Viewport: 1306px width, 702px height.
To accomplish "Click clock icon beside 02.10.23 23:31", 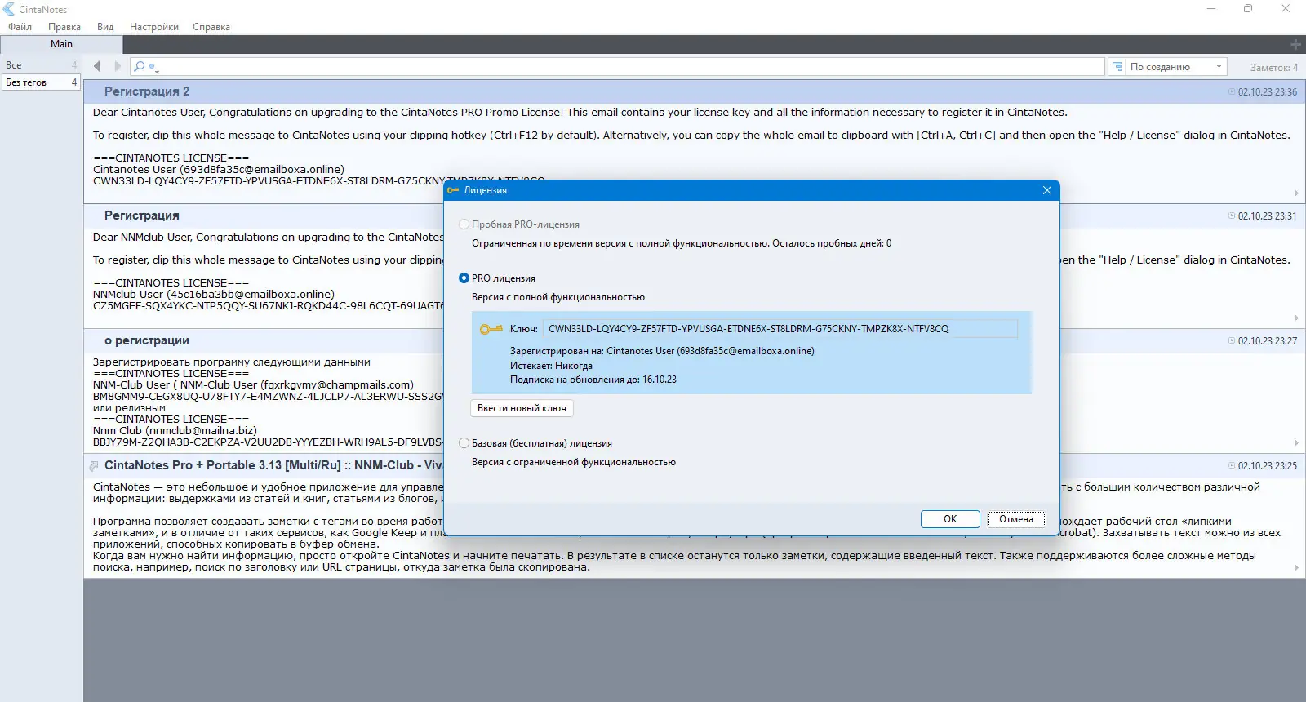I will [1232, 216].
